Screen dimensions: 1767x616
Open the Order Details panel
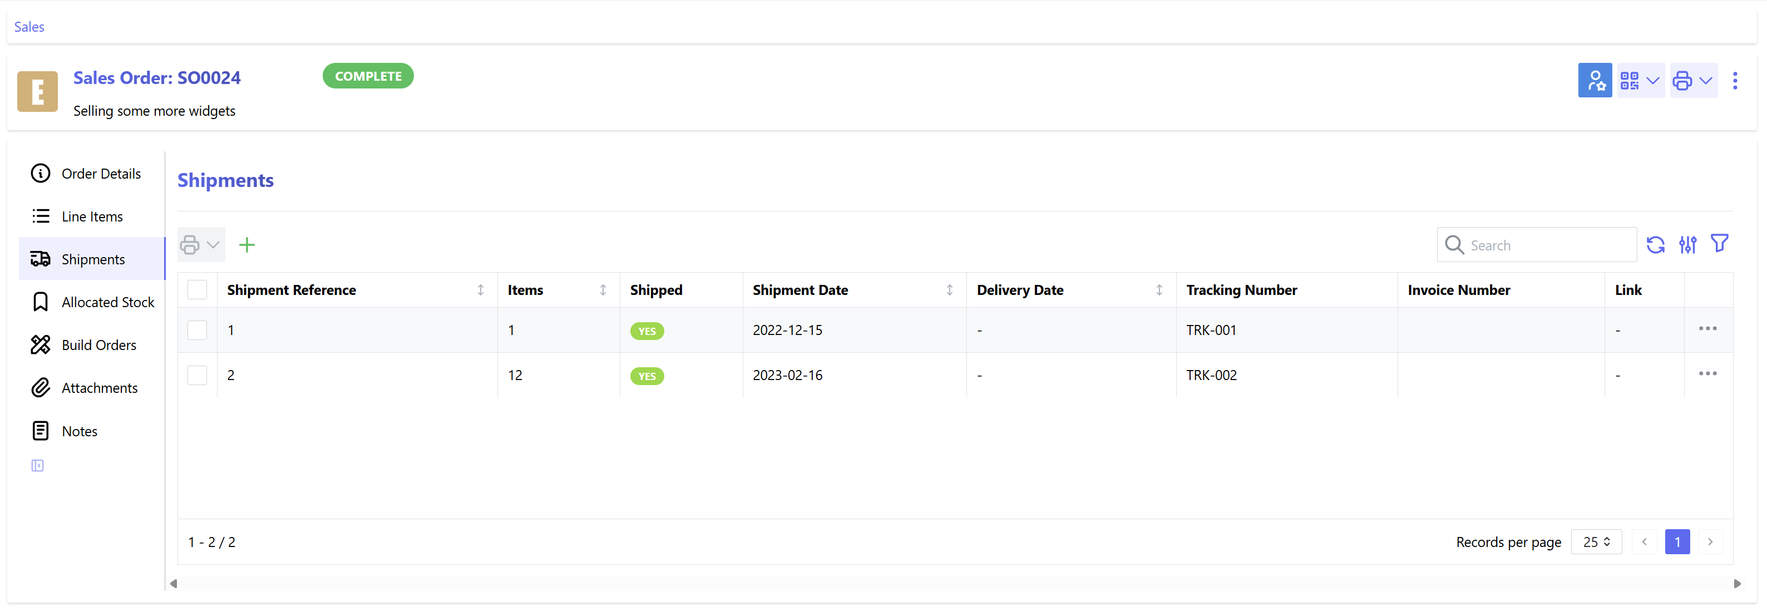(x=100, y=174)
